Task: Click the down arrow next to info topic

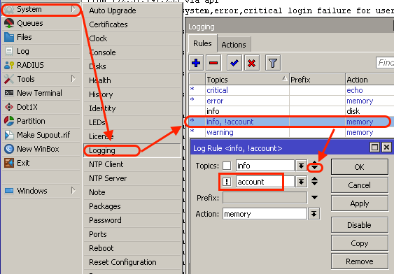Action: (x=315, y=167)
